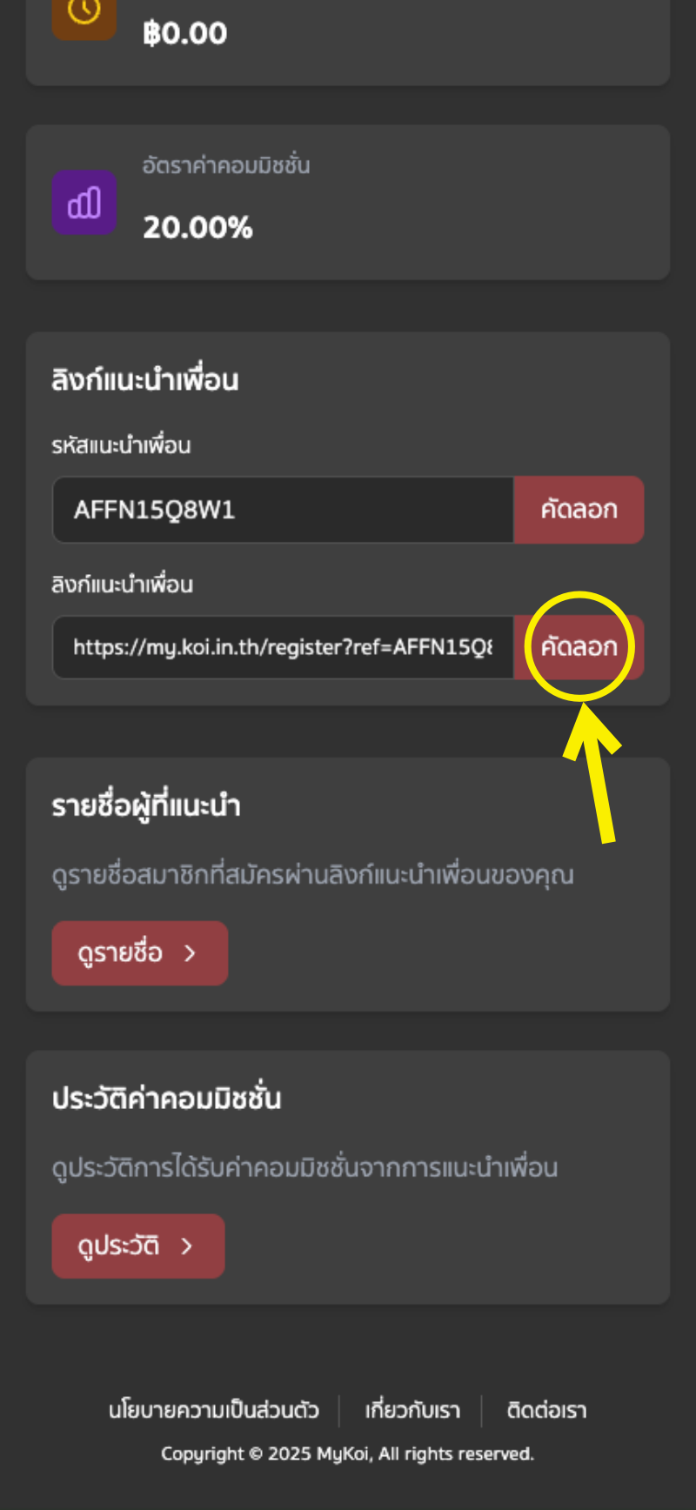Image resolution: width=696 pixels, height=1510 pixels.
Task: Click the ฿0.00 balance amount
Action: [x=185, y=33]
